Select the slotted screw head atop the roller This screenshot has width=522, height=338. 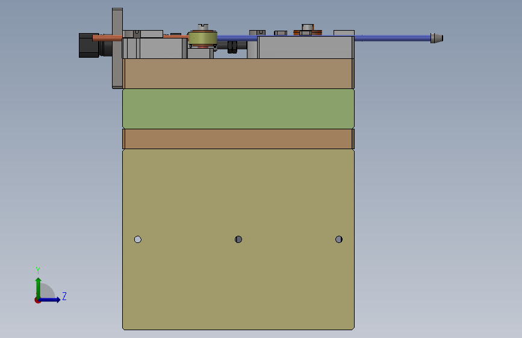click(x=203, y=27)
